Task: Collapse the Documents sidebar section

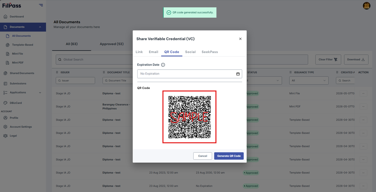Action: point(40,27)
